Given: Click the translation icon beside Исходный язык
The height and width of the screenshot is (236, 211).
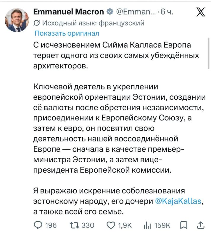Looking at the screenshot, I should tap(37, 23).
